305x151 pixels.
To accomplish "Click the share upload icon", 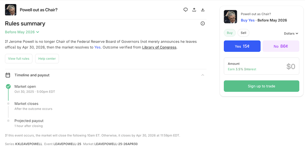I will [x=194, y=10].
